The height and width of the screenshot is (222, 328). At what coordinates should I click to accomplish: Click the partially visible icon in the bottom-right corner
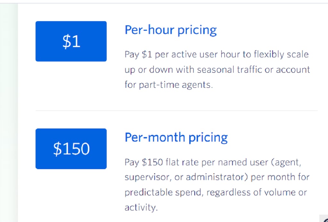pyautogui.click(x=324, y=219)
